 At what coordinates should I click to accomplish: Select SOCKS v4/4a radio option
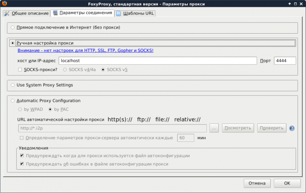coord(65,70)
